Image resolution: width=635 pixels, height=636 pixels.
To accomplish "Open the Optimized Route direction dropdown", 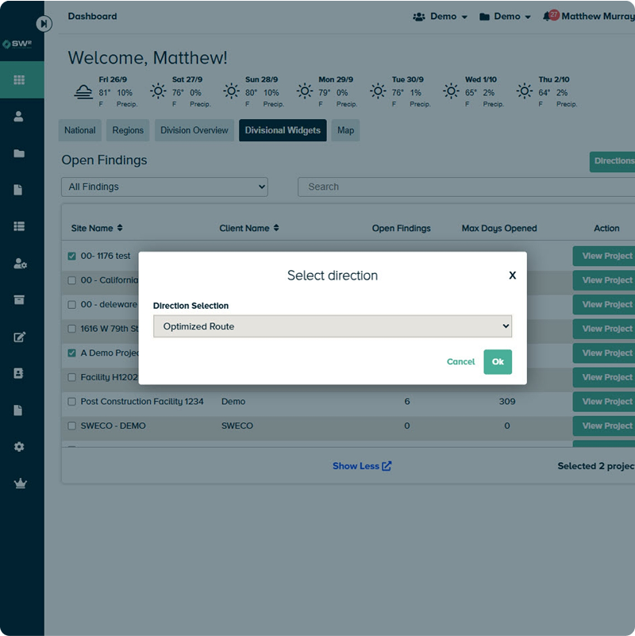I will coord(332,326).
